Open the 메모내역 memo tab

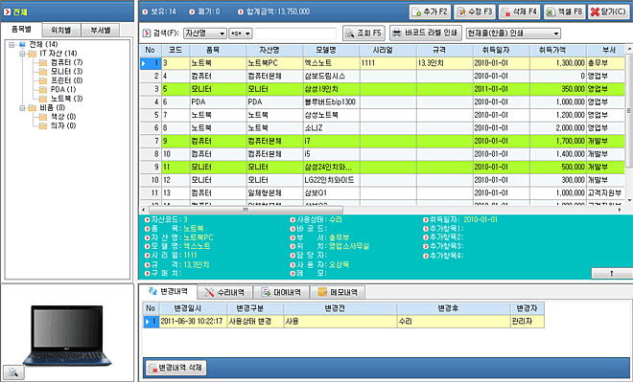[338, 292]
